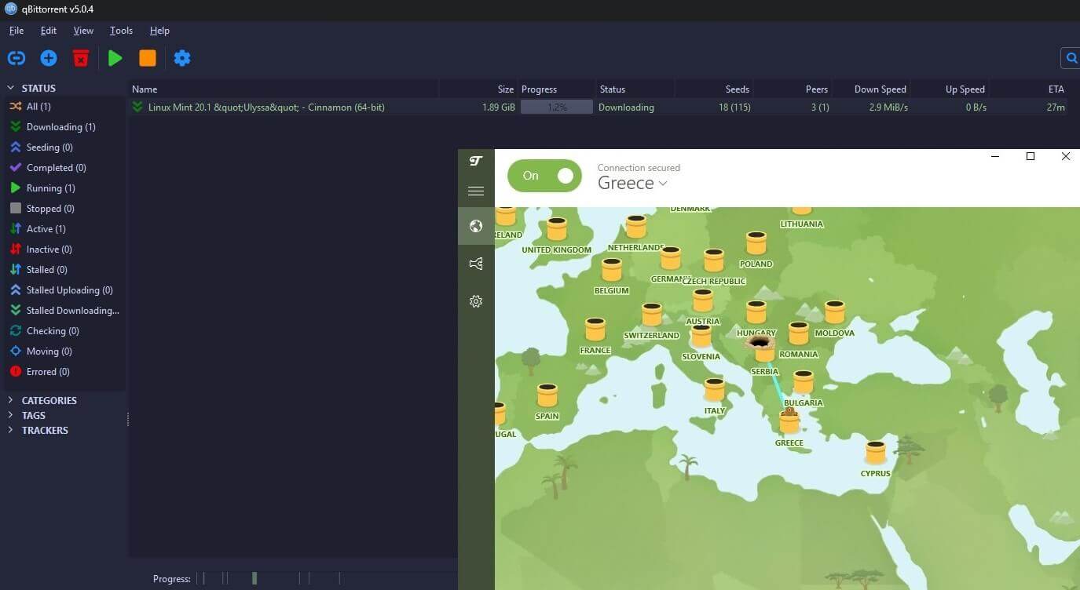Sort torrents by Name column header

[x=145, y=89]
